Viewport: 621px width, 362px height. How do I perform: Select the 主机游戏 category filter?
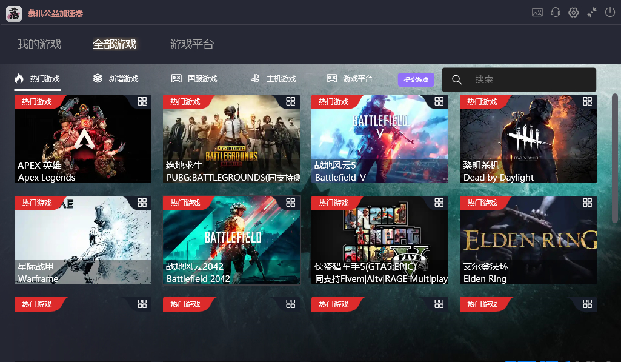point(273,79)
